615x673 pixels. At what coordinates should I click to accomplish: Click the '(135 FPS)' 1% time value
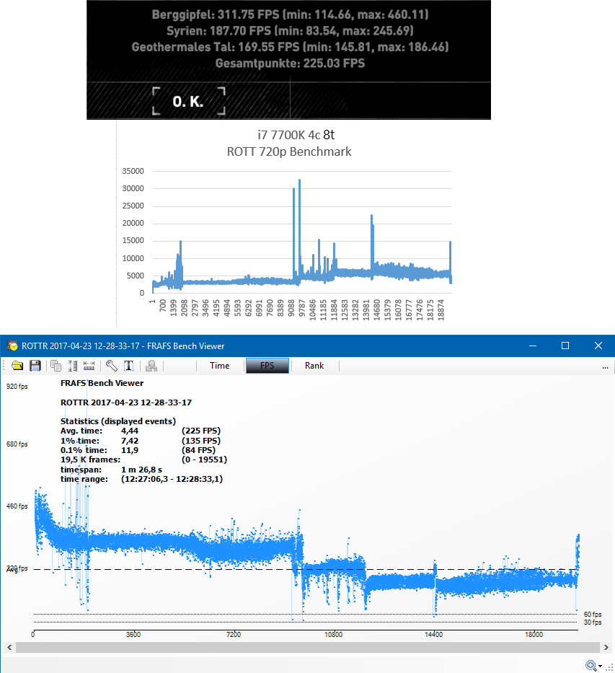point(201,441)
